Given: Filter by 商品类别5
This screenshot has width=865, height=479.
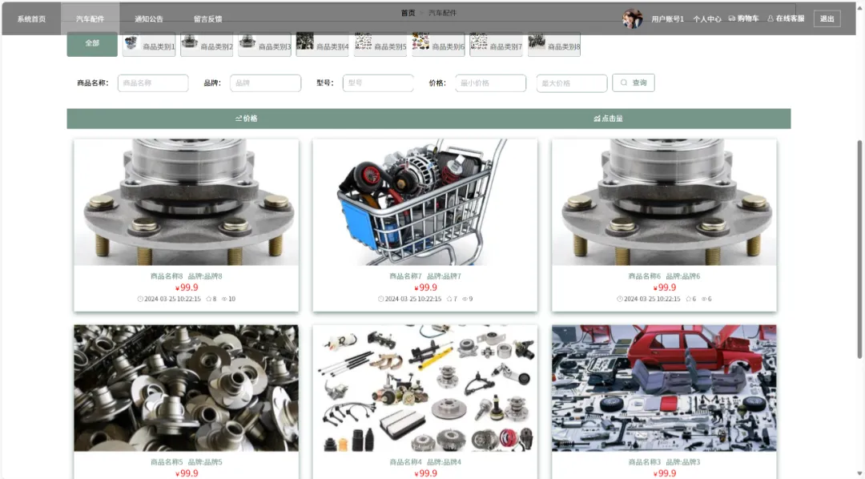Looking at the screenshot, I should 380,44.
